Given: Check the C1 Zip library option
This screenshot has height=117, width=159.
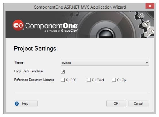Looking at the screenshot, I should pyautogui.click(x=114, y=80).
